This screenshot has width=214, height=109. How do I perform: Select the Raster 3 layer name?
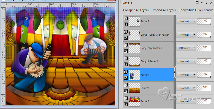pyautogui.click(x=145, y=21)
